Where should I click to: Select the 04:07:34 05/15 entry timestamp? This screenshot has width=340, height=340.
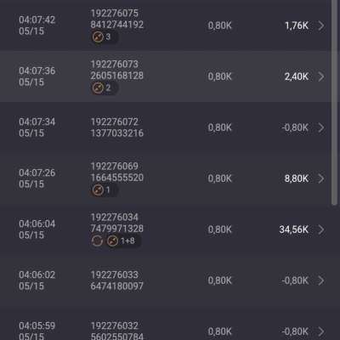37,127
